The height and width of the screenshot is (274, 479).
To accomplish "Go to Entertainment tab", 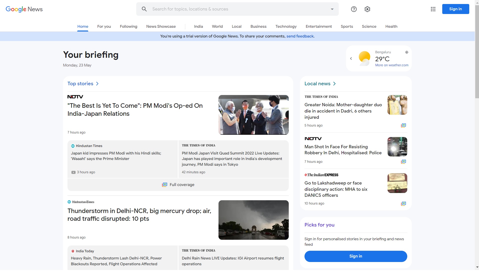I will 319,26.
